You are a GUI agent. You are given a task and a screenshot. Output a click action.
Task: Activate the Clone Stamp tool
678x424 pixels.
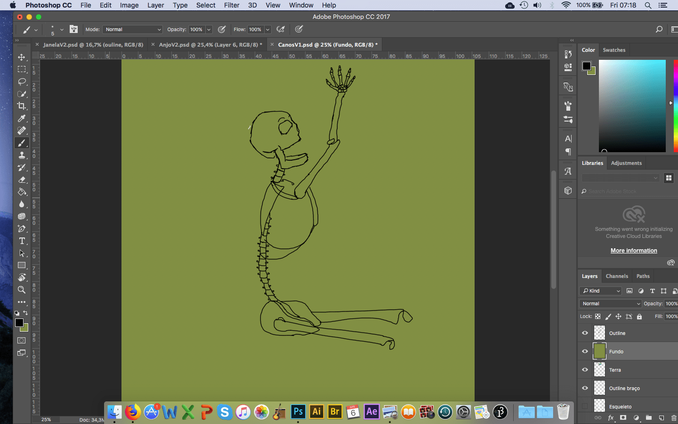coord(22,155)
